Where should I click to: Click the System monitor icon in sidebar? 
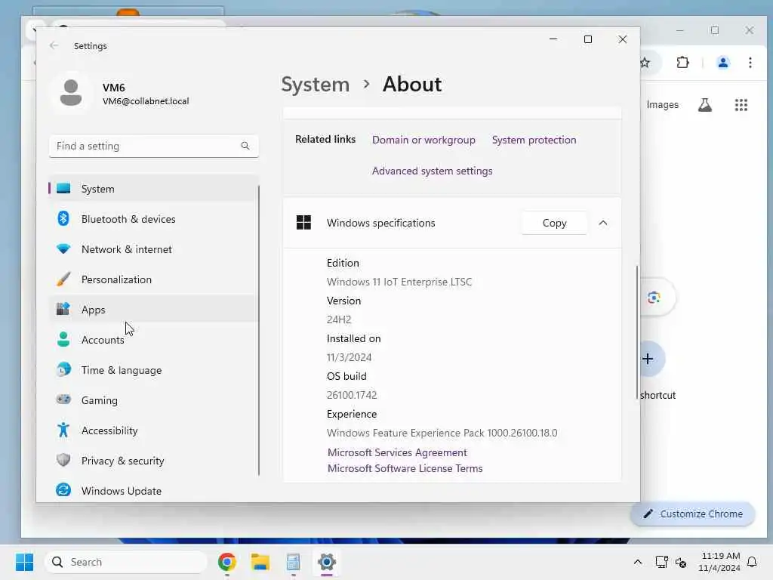coord(63,188)
